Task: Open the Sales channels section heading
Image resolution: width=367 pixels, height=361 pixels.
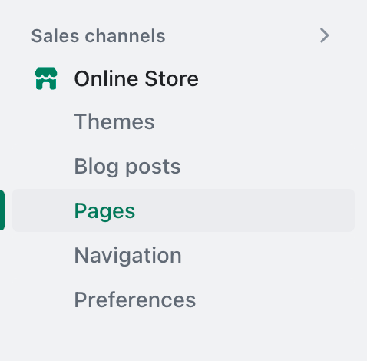Action: [98, 36]
